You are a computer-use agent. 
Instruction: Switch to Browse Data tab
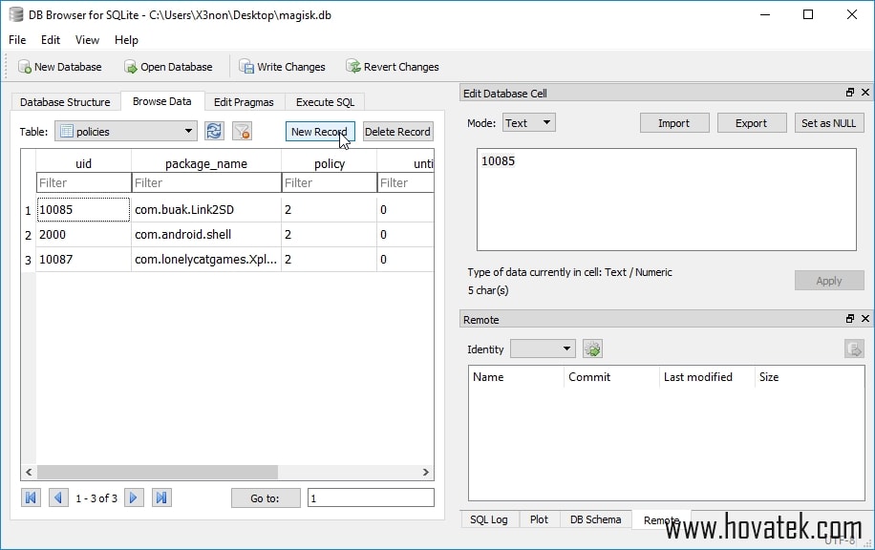(x=161, y=101)
